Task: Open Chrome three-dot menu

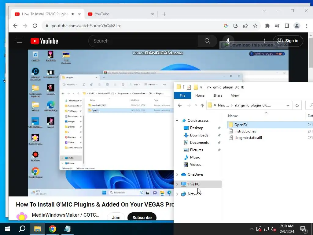Action: pyautogui.click(x=307, y=26)
